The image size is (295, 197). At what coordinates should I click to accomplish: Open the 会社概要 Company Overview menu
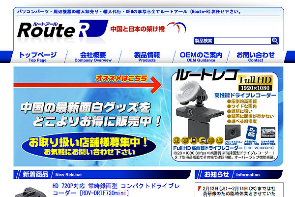[93, 57]
